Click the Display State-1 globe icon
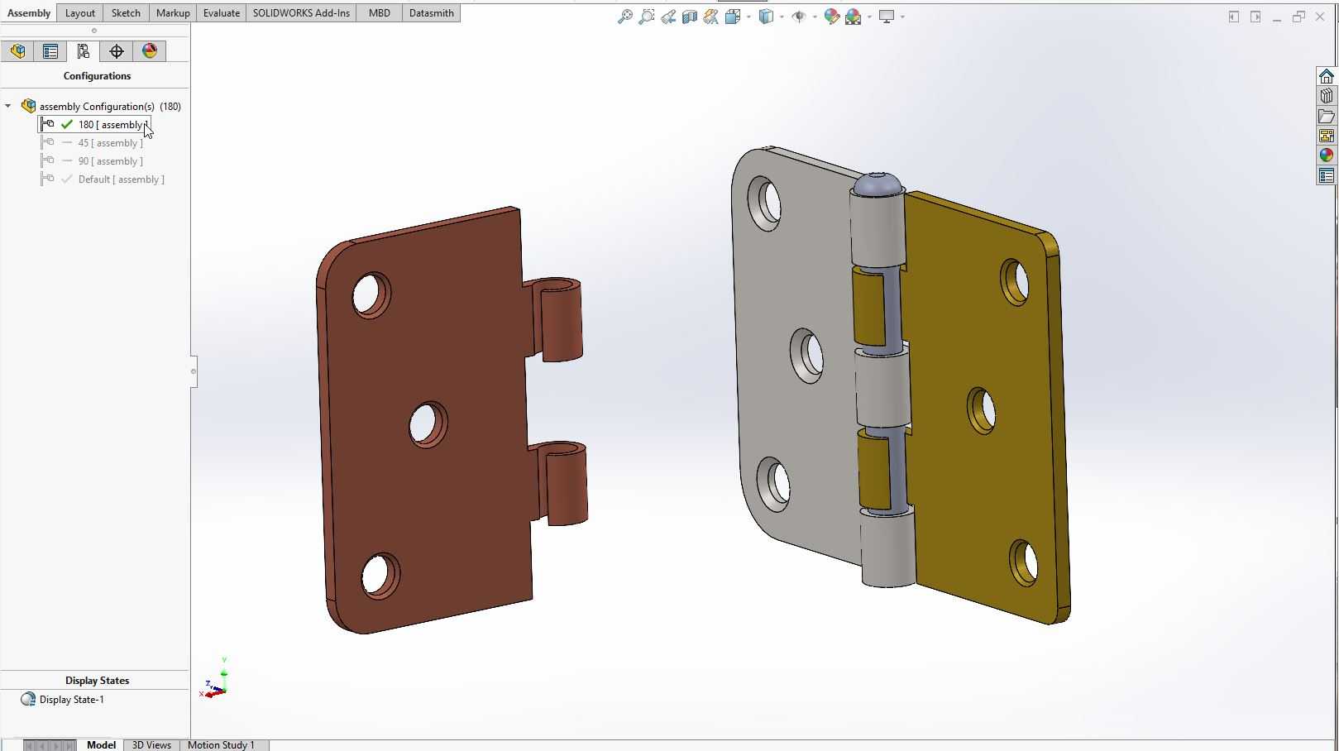 coord(28,700)
